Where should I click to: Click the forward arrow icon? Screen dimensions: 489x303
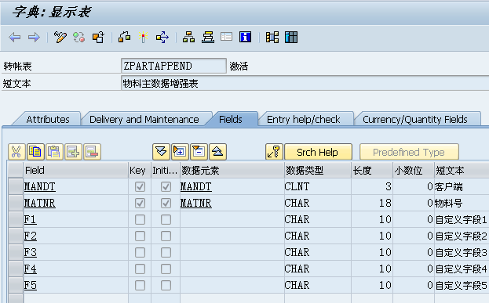(x=34, y=38)
